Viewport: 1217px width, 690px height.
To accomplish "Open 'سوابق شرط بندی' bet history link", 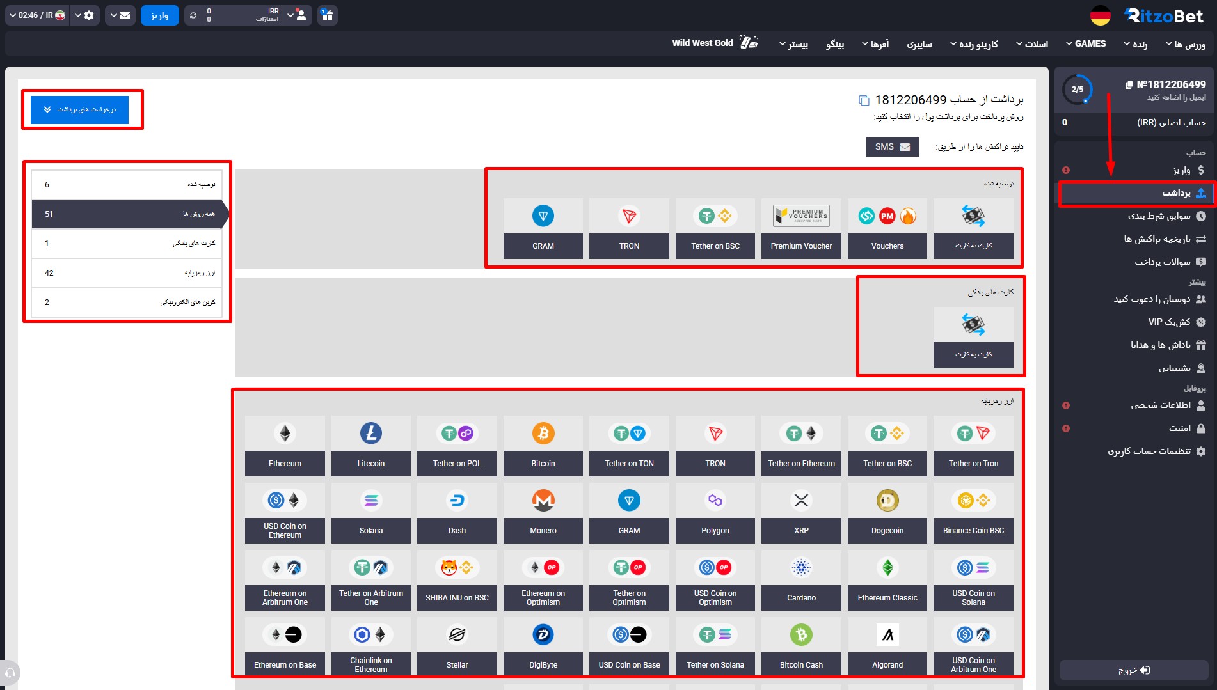I will click(x=1133, y=216).
